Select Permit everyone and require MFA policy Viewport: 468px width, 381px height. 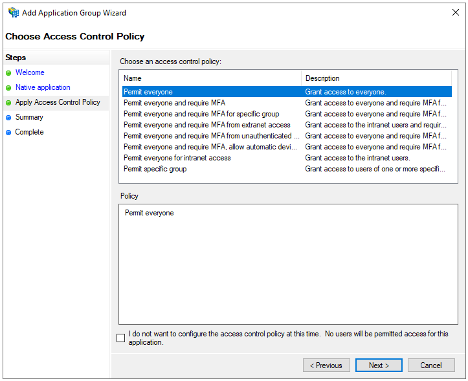tap(174, 103)
